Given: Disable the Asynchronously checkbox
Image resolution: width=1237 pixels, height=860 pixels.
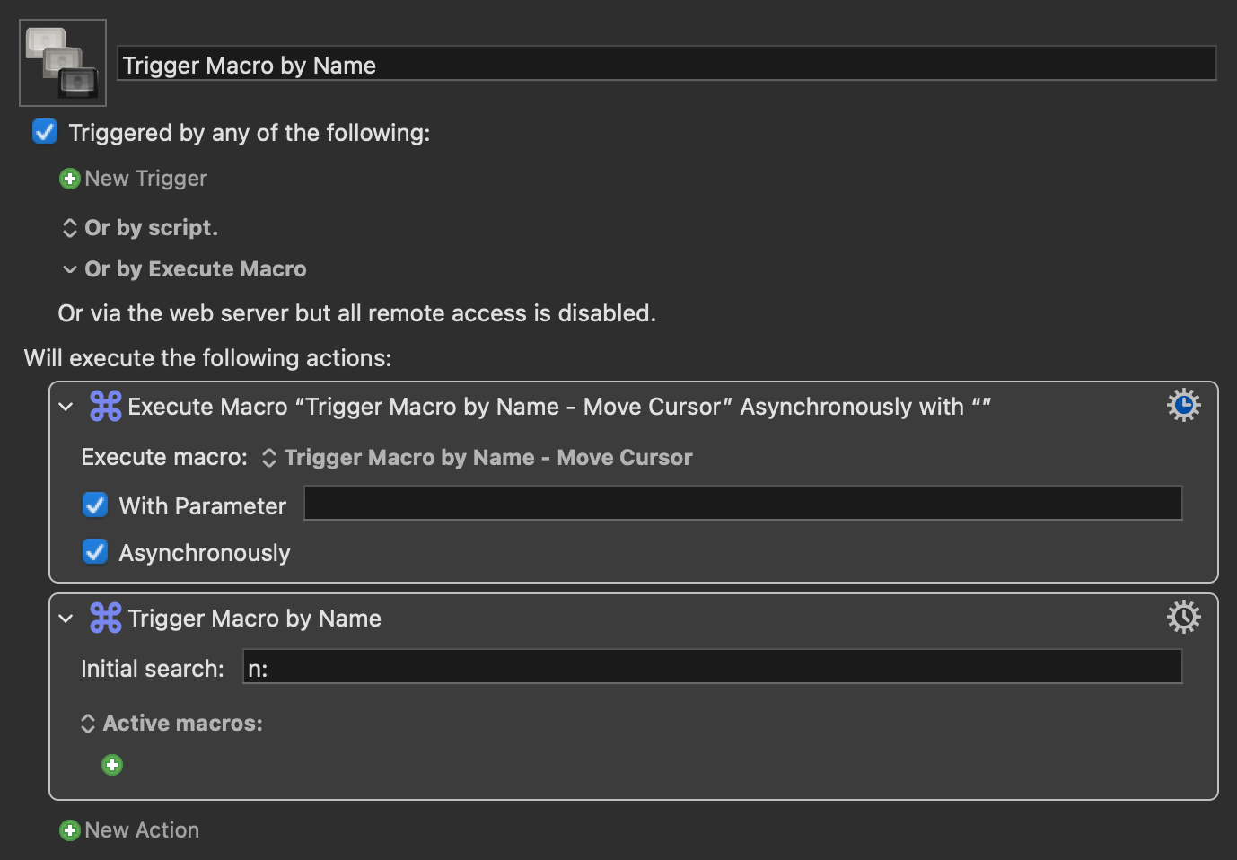Looking at the screenshot, I should point(95,552).
